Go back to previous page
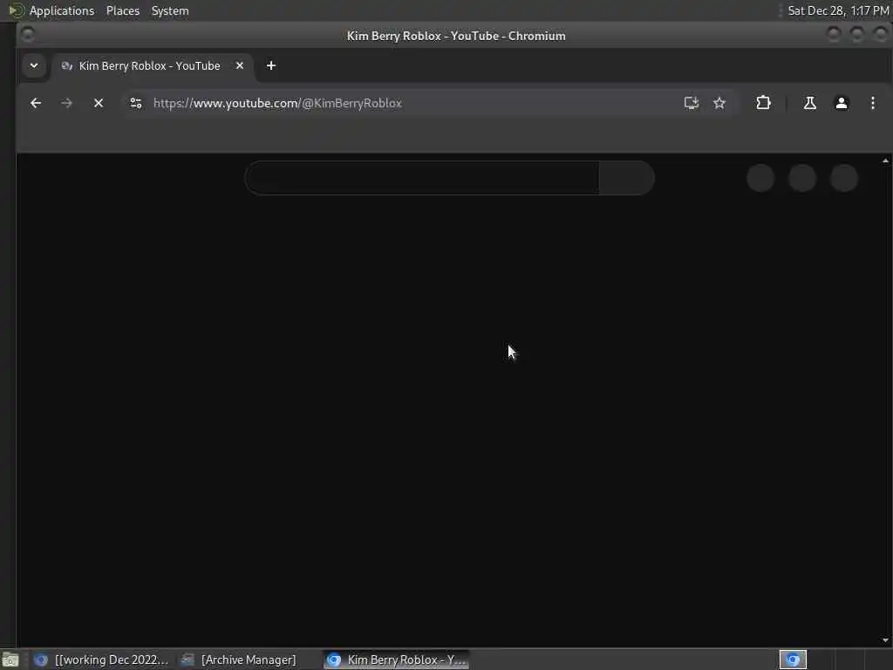 (x=35, y=103)
